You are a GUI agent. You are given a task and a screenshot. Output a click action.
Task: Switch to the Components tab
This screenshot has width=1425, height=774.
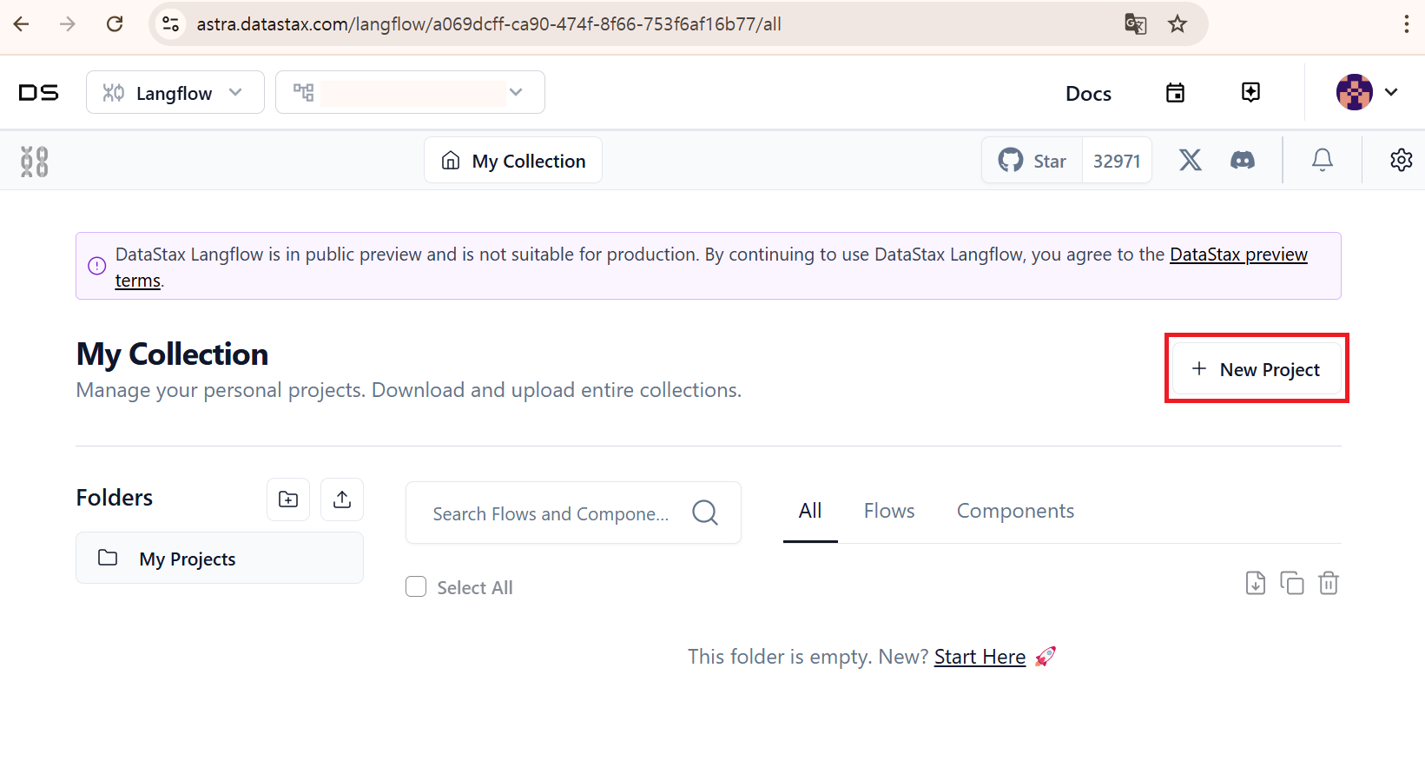click(x=1015, y=511)
